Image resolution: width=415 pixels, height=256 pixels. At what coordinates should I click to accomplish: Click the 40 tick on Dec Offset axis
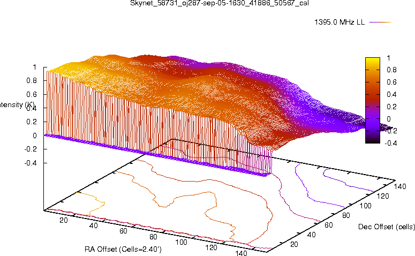312,235
